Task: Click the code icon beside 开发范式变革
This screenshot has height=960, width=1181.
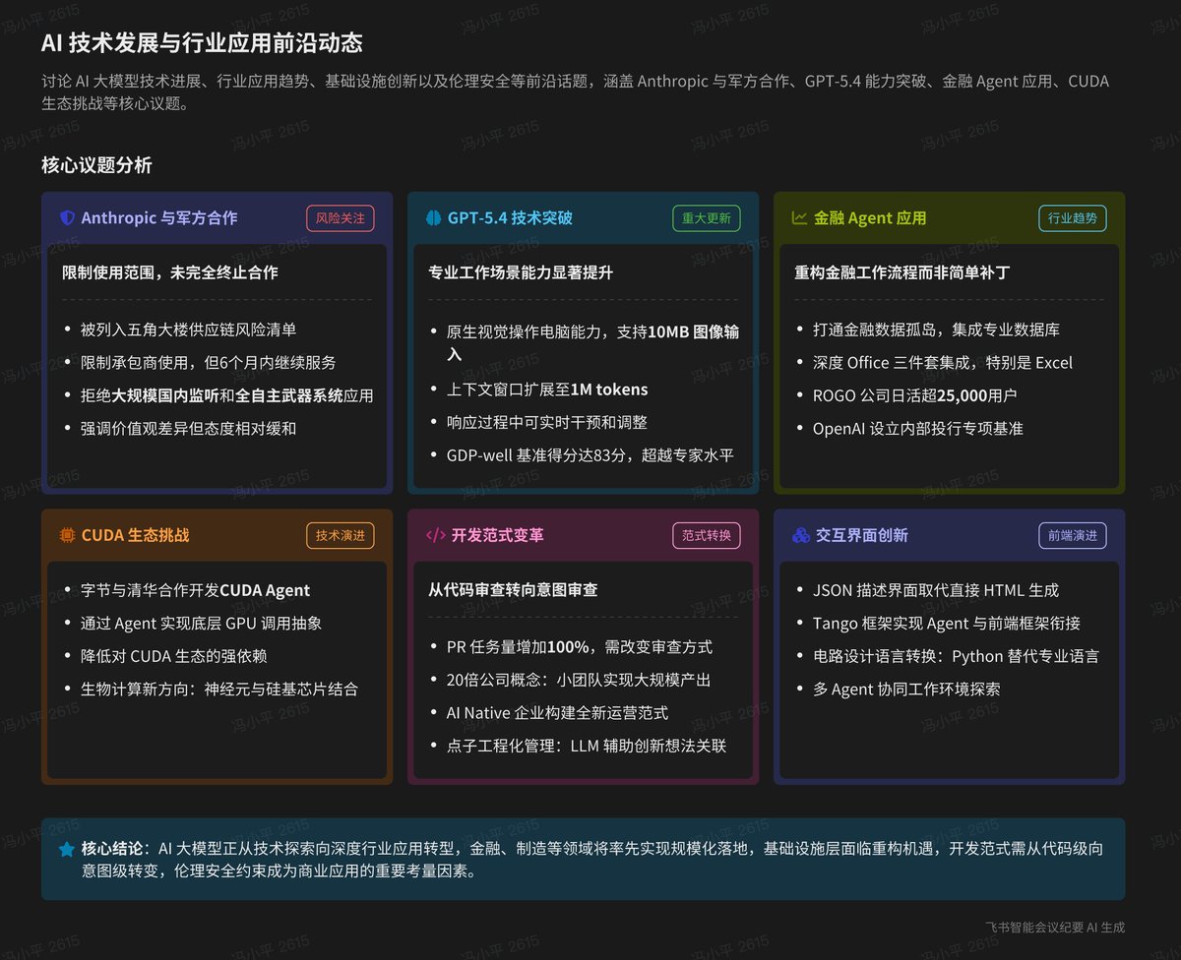Action: pyautogui.click(x=436, y=535)
